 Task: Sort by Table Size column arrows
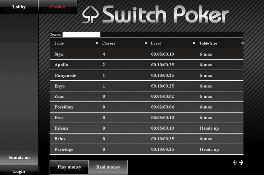point(242,43)
